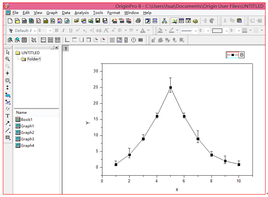Select the Arrow drawing tool
Image resolution: width=268 pixels, height=197 pixels.
tap(7, 123)
